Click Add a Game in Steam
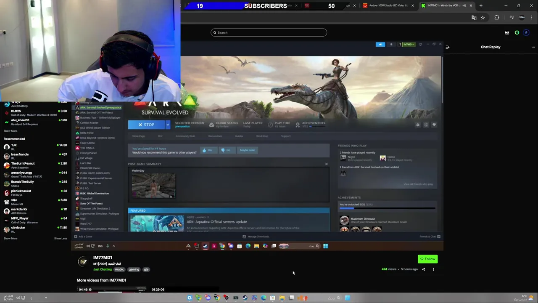 (83, 237)
